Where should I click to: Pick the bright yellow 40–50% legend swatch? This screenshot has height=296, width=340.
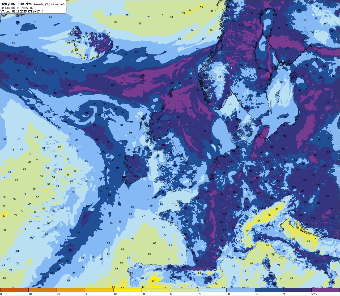(127, 290)
